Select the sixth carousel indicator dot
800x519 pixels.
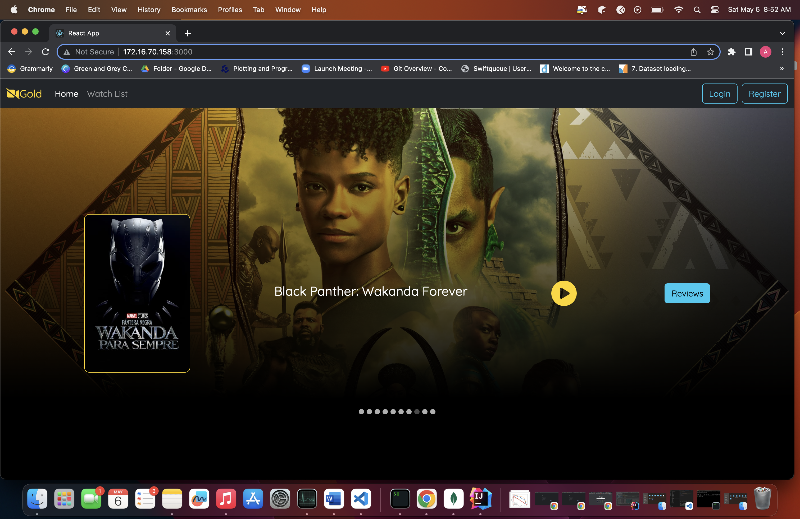point(401,411)
